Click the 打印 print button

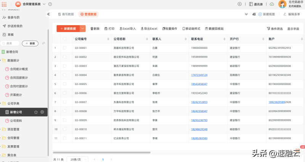pyautogui.click(x=109, y=29)
